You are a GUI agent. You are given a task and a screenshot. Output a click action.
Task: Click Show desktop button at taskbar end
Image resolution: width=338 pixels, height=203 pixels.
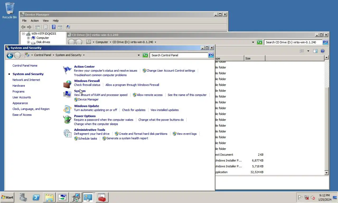[x=335, y=197]
